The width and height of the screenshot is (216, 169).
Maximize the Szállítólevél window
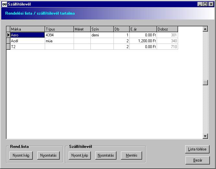(205, 4)
